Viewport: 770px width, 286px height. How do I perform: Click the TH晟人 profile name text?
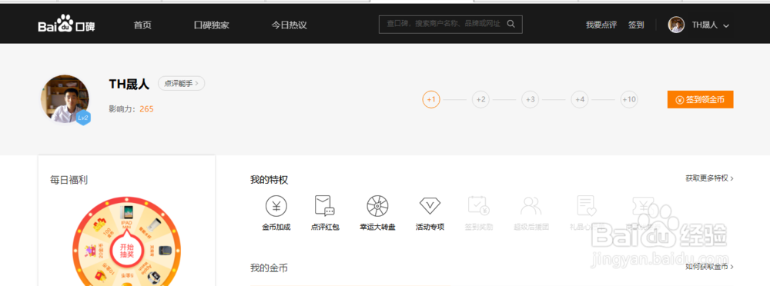129,84
